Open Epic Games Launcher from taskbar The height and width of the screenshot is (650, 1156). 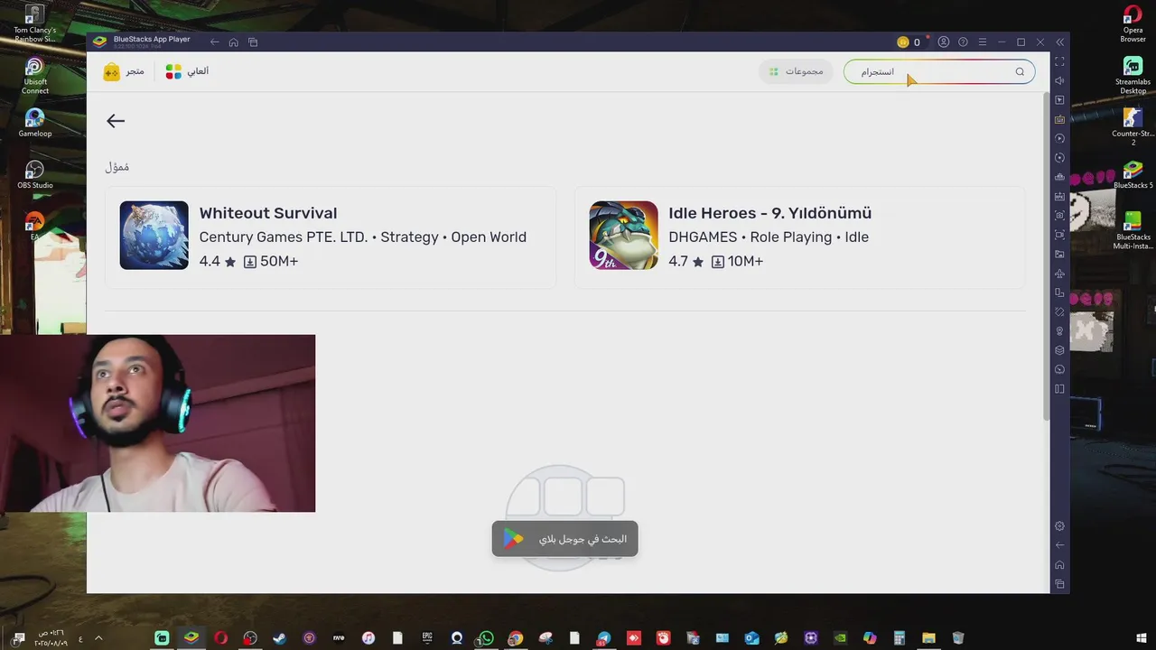point(427,638)
